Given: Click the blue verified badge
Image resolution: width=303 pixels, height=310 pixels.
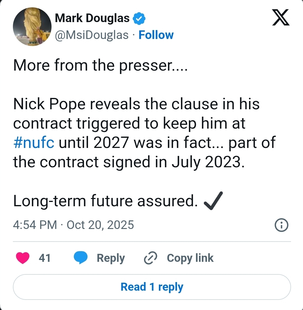Looking at the screenshot, I should [139, 19].
